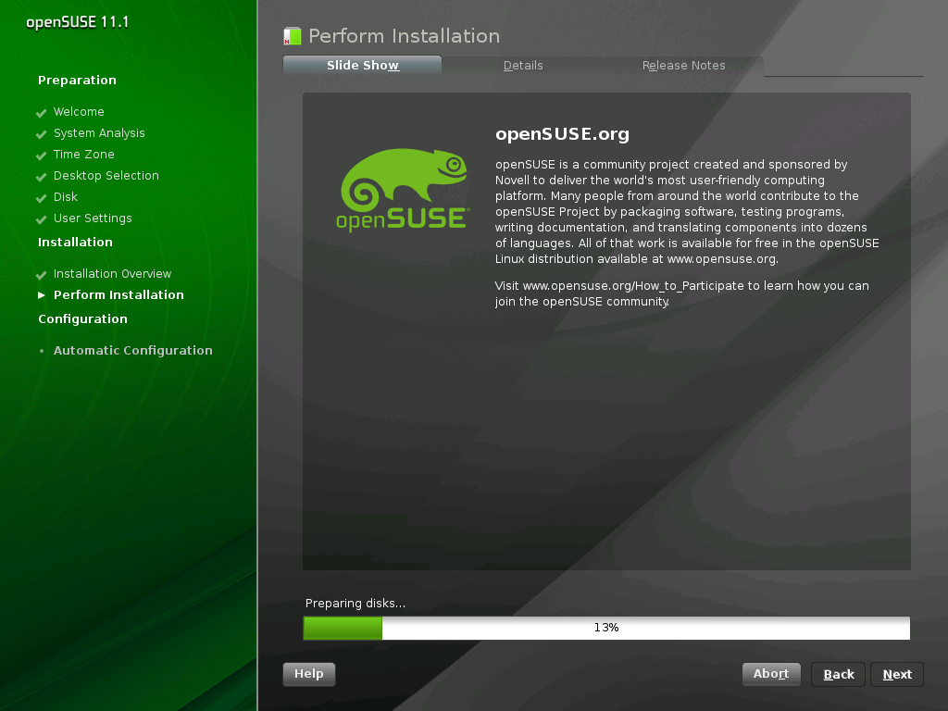Image resolution: width=948 pixels, height=711 pixels.
Task: Switch to the Details tab
Action: [x=523, y=66]
